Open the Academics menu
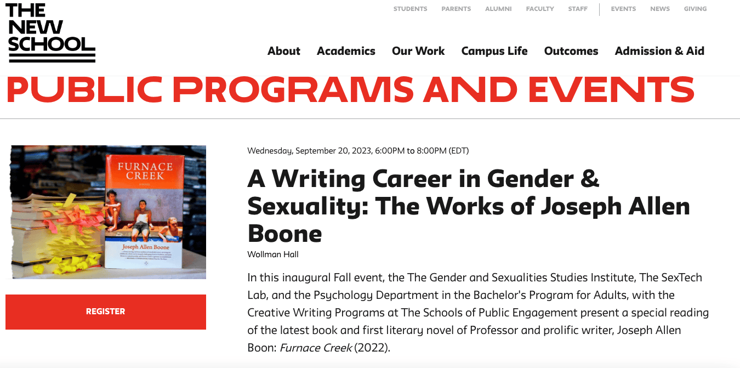Viewport: 740px width, 368px height. tap(346, 51)
